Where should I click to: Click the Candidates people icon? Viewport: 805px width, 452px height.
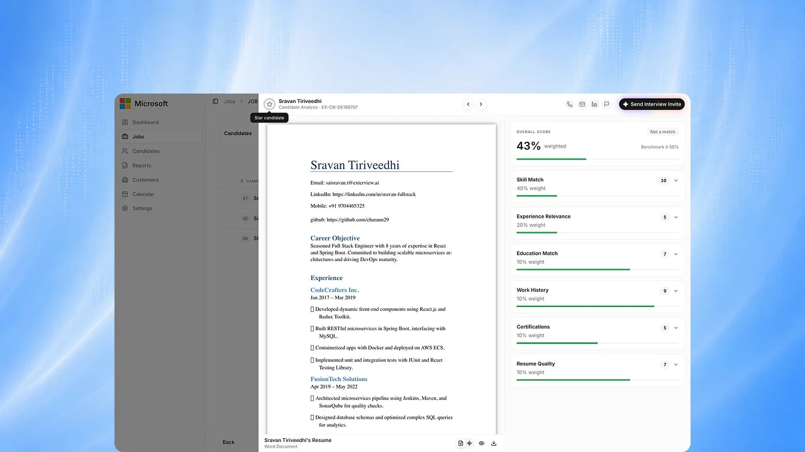125,151
